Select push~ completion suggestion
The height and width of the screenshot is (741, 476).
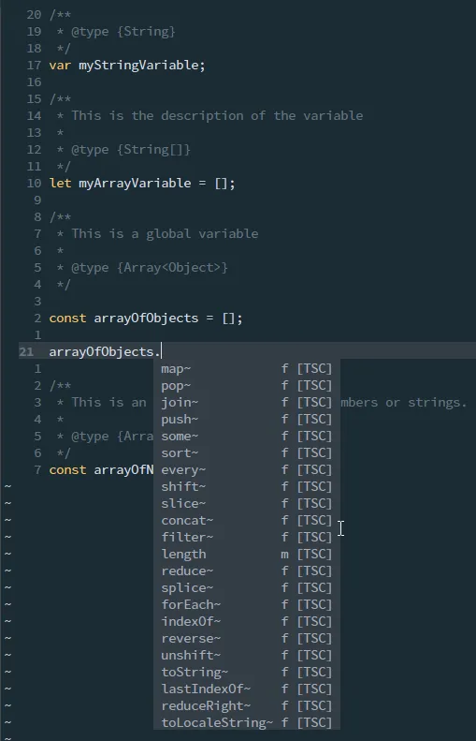coord(246,419)
